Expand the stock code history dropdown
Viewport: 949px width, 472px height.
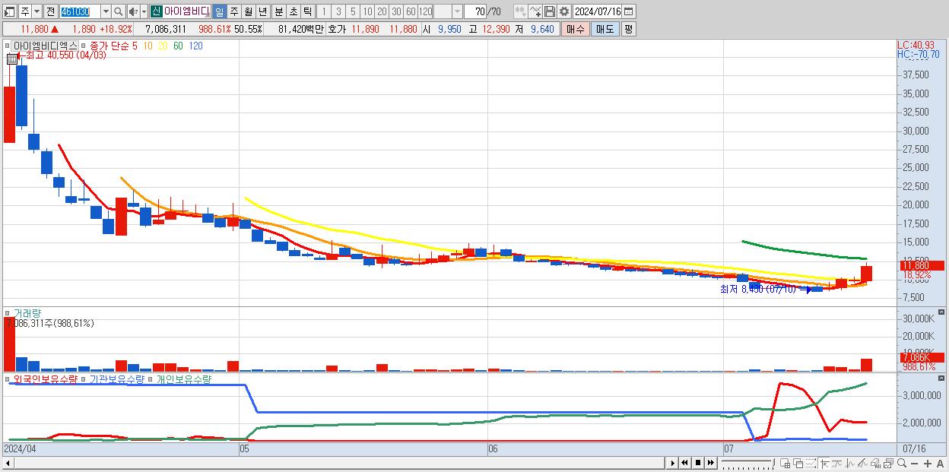pyautogui.click(x=106, y=11)
